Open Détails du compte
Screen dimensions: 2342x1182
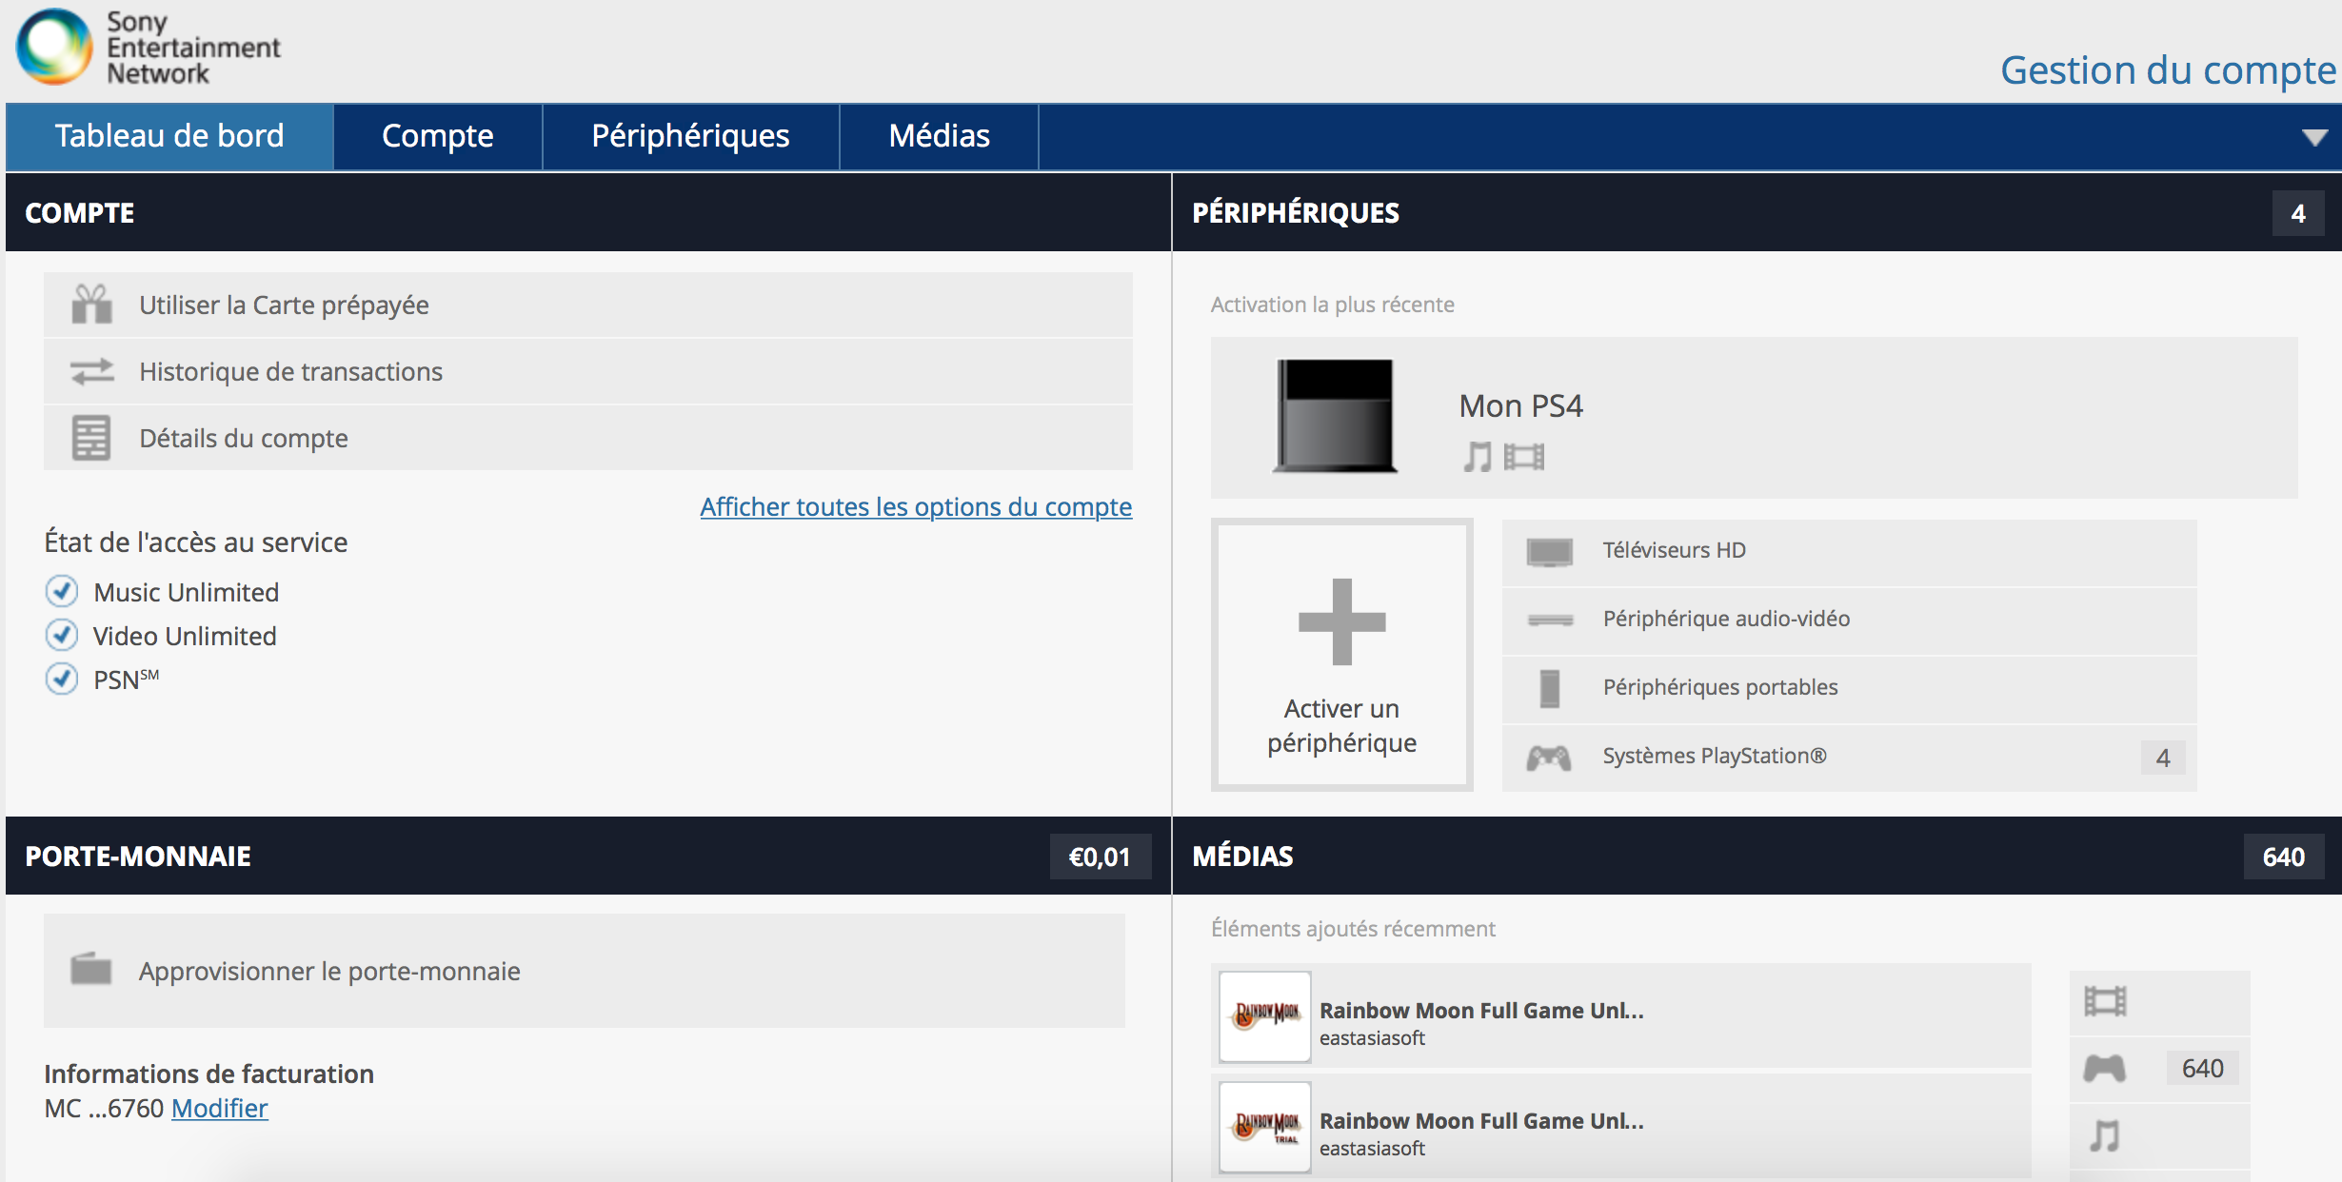[x=588, y=438]
